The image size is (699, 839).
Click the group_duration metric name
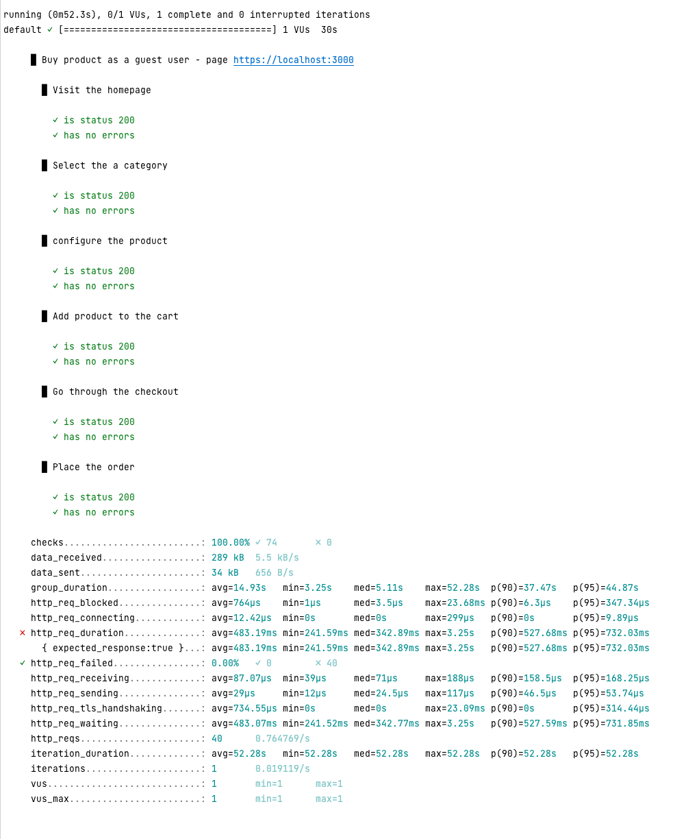click(x=68, y=587)
